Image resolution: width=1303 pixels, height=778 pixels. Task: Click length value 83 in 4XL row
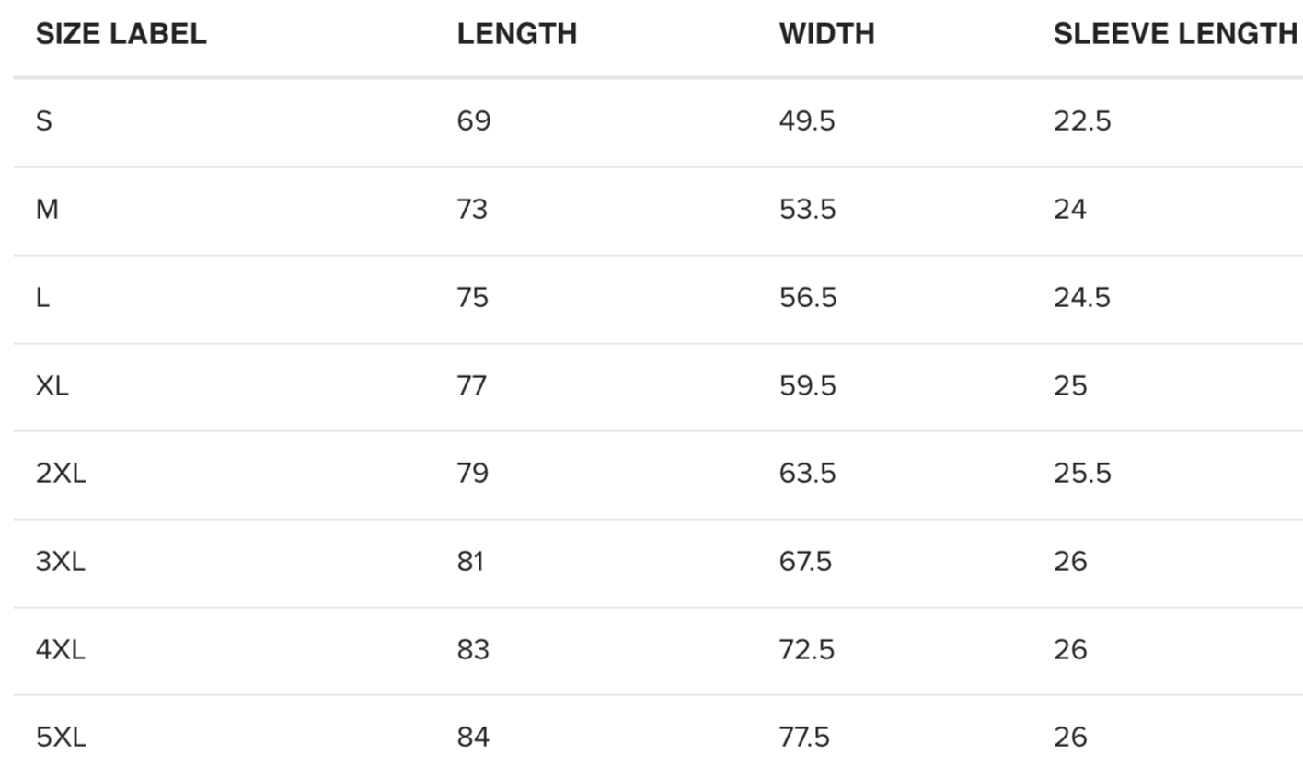point(473,649)
